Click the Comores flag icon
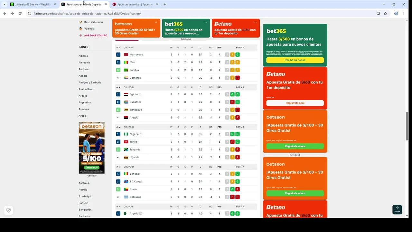This screenshot has width=412, height=232. [x=126, y=78]
